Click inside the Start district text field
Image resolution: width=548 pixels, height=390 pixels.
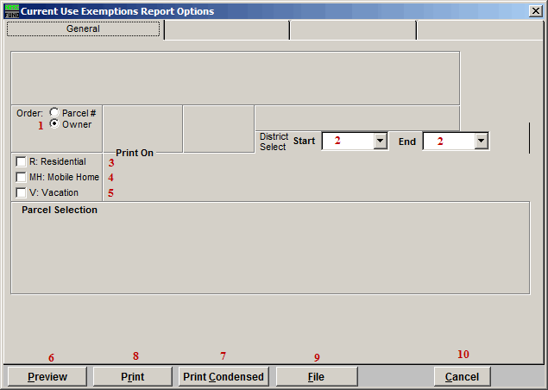347,142
